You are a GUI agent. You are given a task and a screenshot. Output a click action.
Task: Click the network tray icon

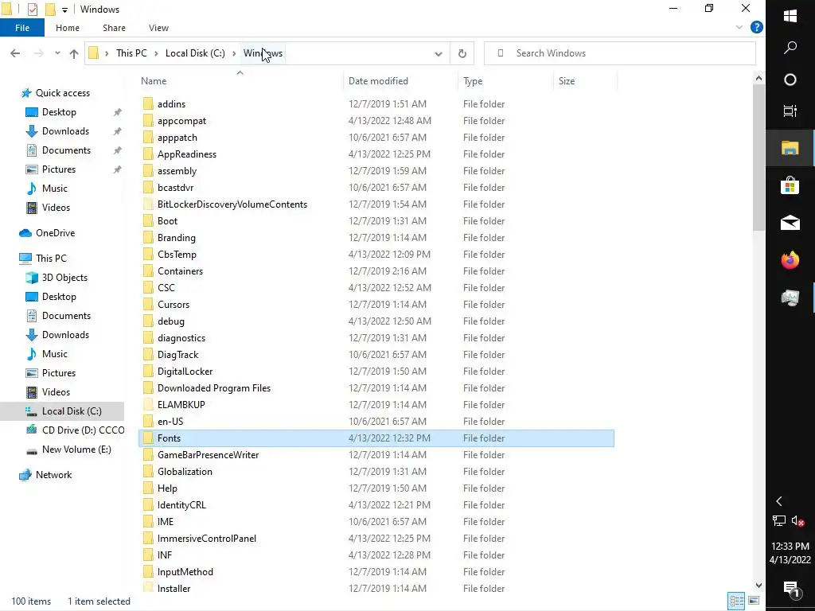(779, 520)
